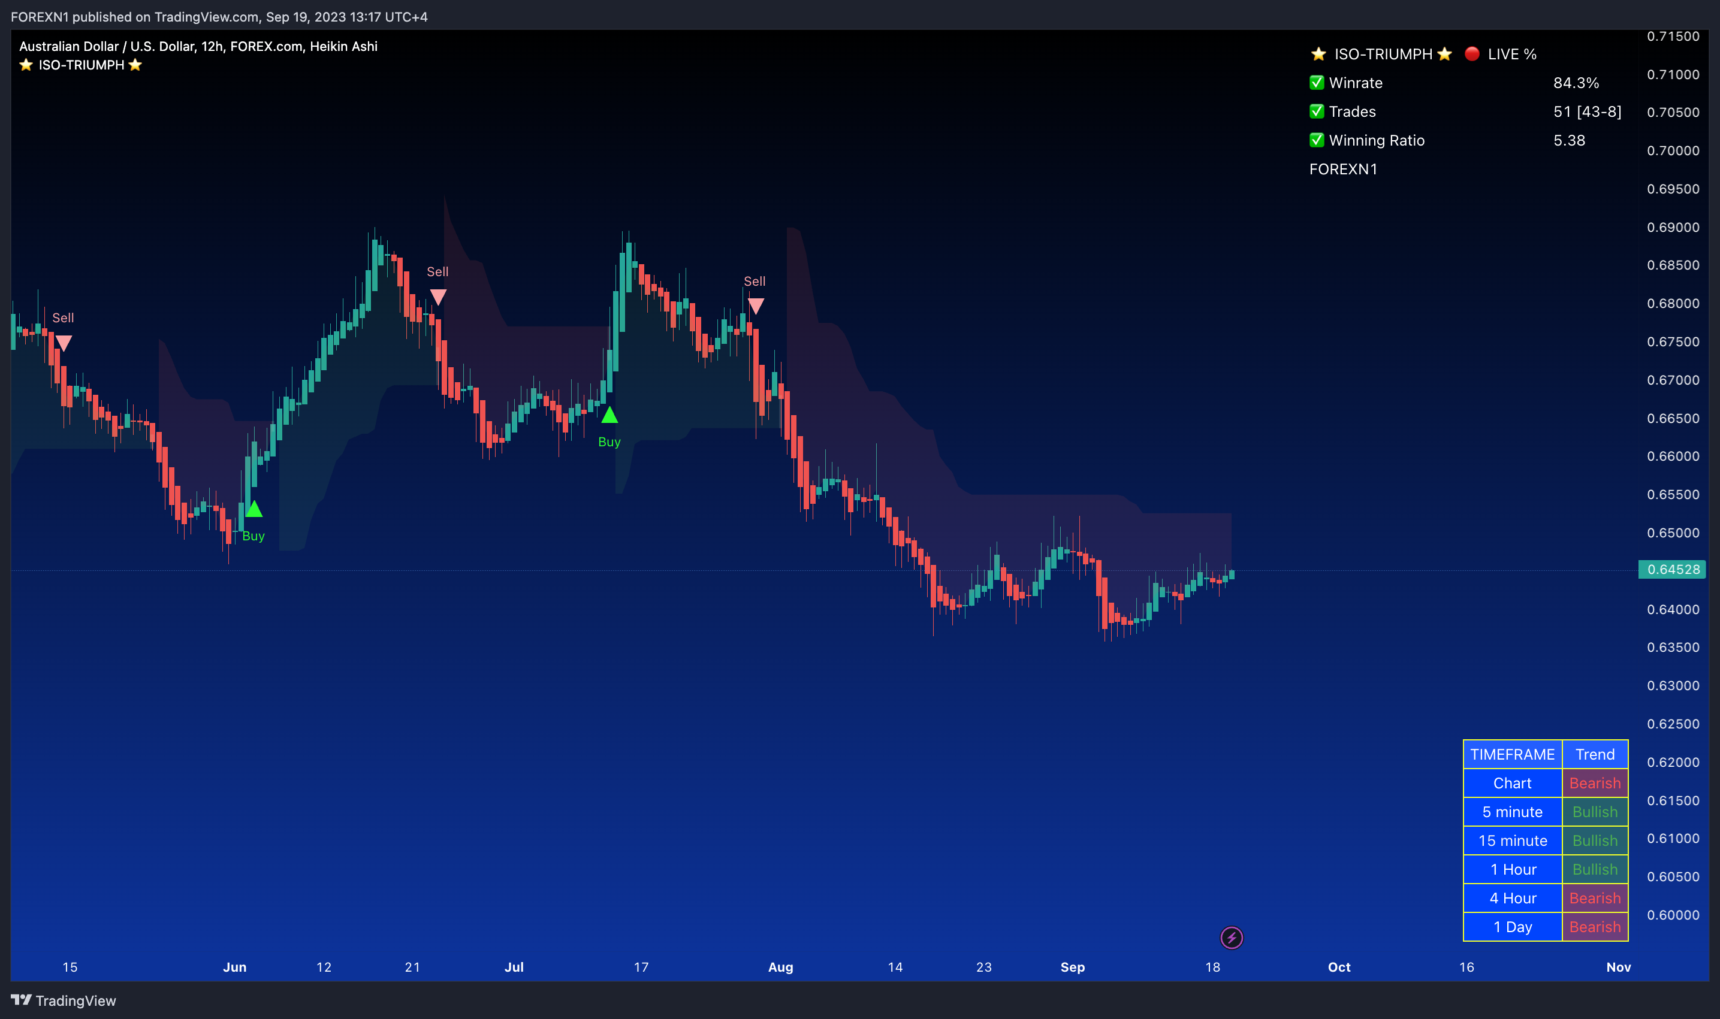
Task: Click the 0.71500 price axis label
Action: coord(1673,37)
